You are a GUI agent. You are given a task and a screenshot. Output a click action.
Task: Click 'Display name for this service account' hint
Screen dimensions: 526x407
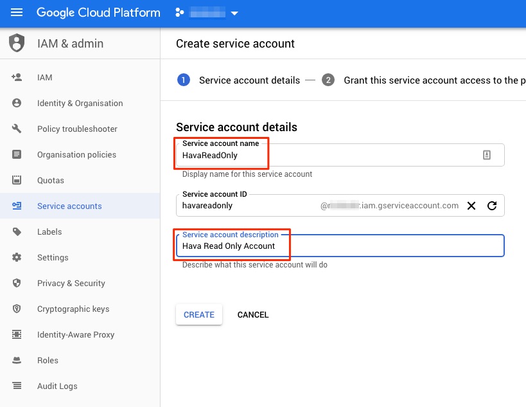coord(247,174)
